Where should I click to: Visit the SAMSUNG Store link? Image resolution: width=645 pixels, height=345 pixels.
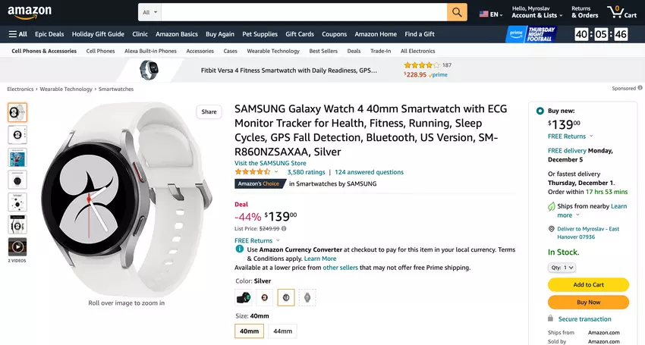pyautogui.click(x=270, y=163)
